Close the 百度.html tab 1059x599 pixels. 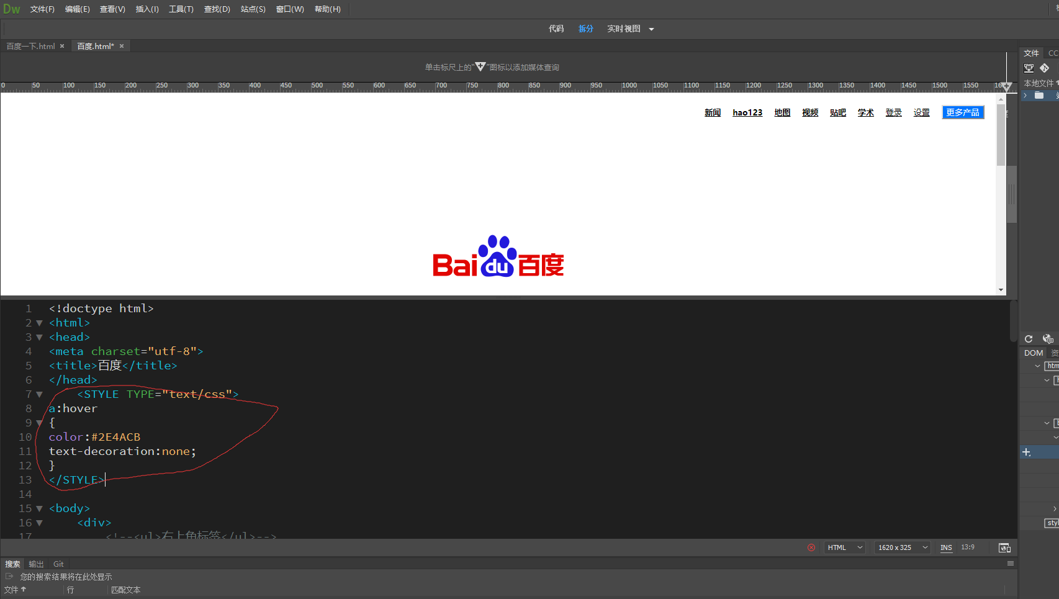[122, 46]
